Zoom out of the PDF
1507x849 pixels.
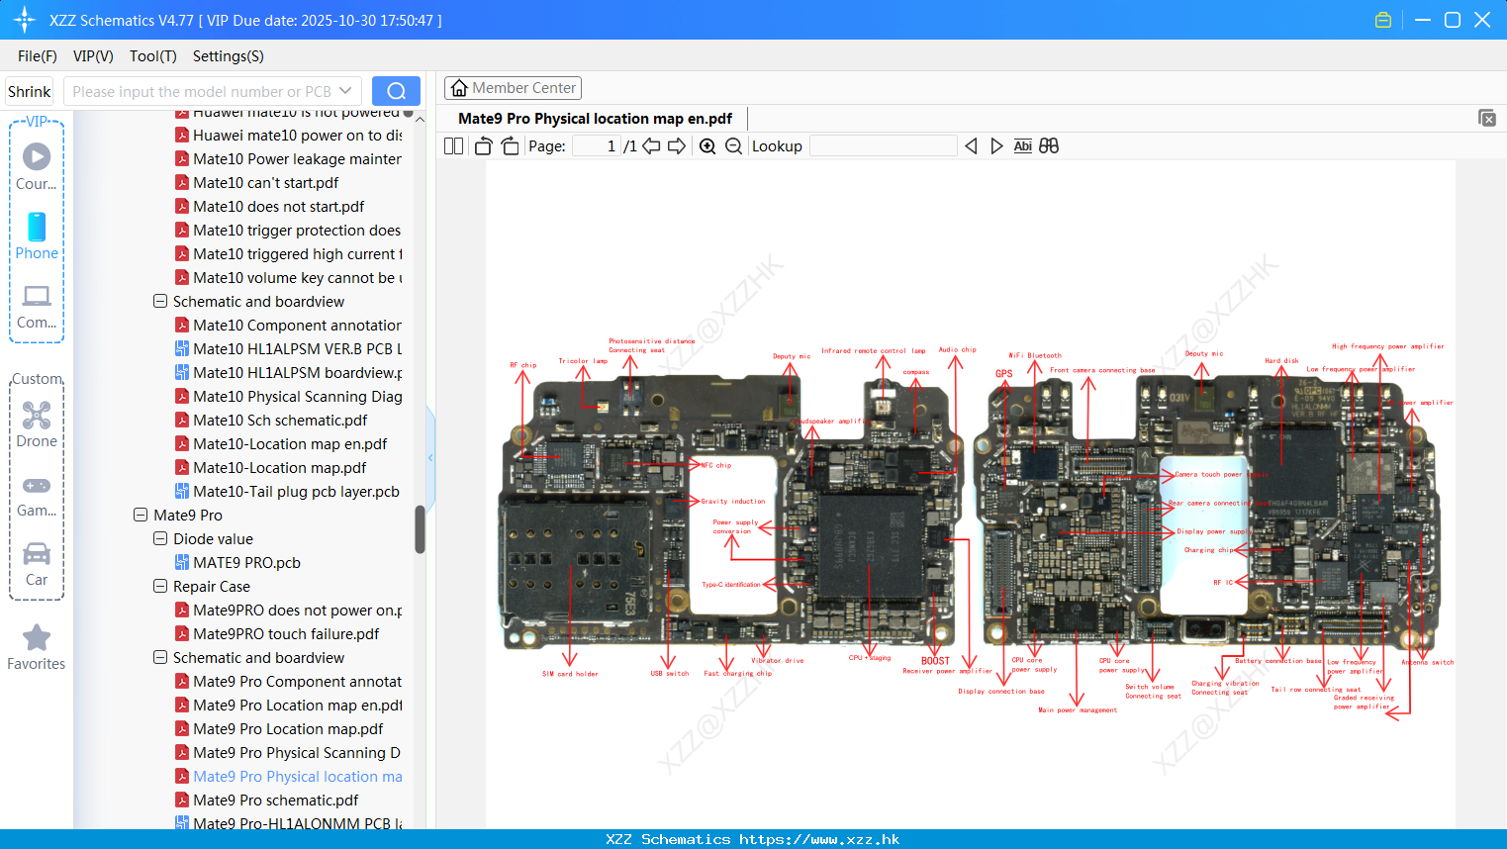coord(733,145)
